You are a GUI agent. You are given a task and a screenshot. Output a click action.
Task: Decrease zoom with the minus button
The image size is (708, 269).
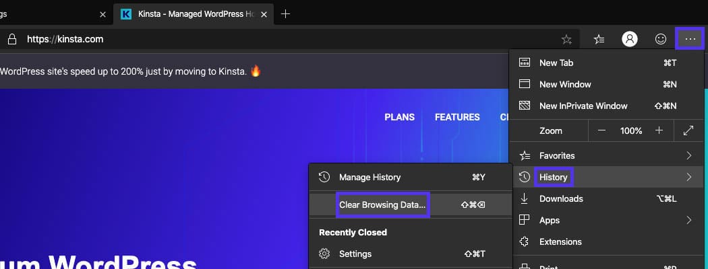(x=601, y=130)
